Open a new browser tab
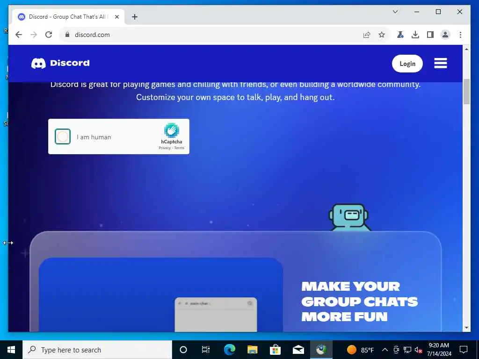The width and height of the screenshot is (479, 359). click(135, 17)
